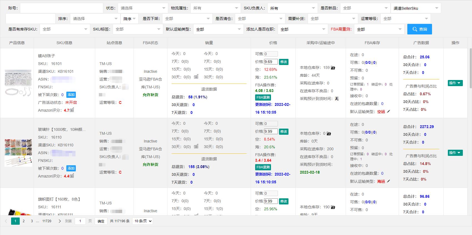The image size is (472, 235).
Task: Open the 物流属性 dropdown
Action: 216,8
